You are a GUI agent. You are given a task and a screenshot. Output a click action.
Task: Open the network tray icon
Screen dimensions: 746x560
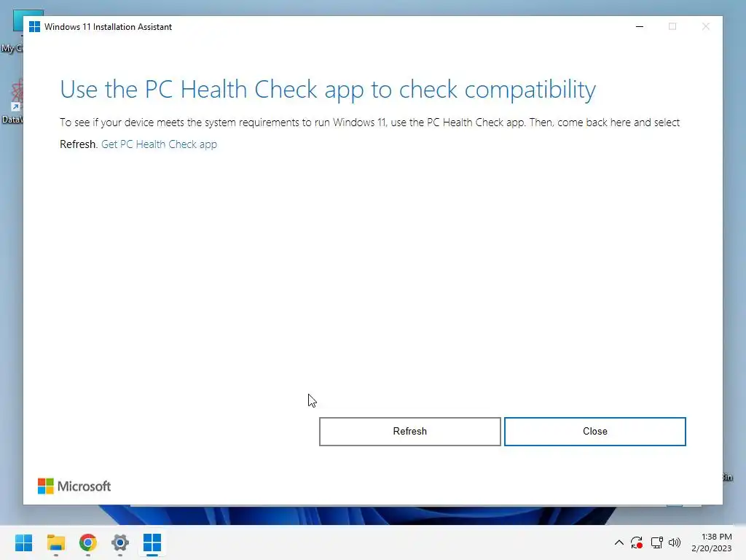(x=656, y=542)
